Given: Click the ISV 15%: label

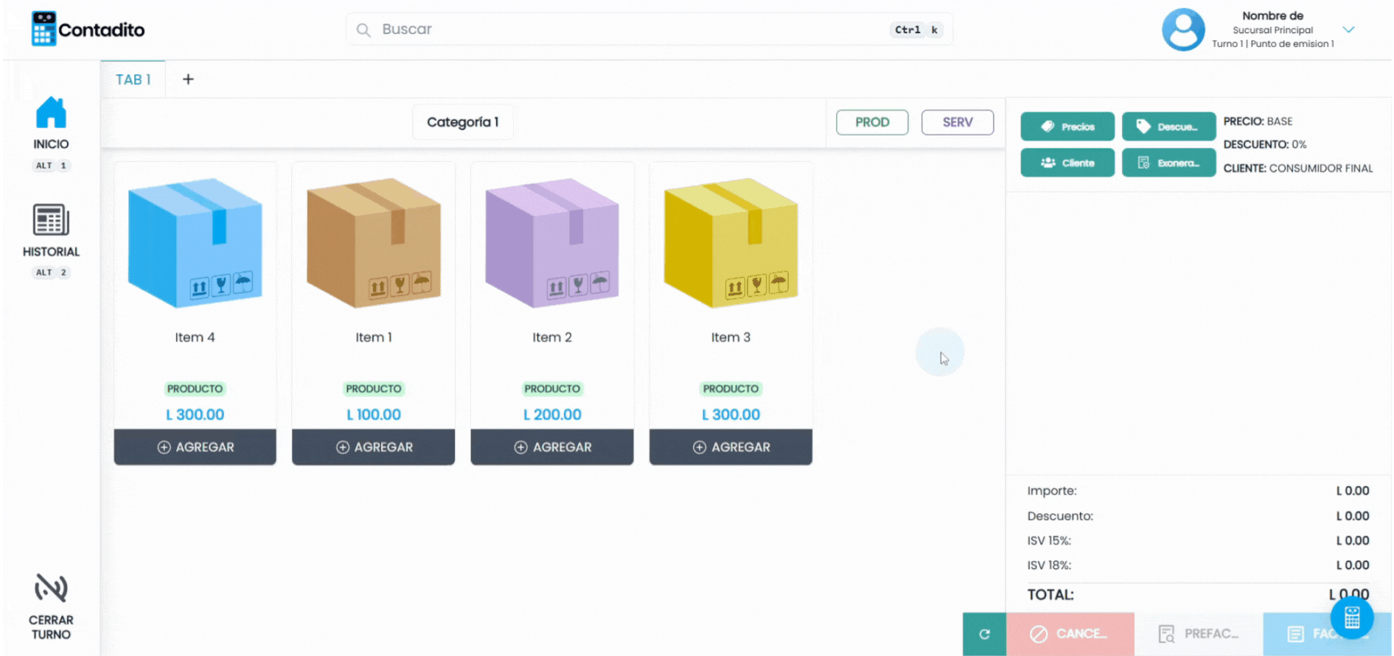Looking at the screenshot, I should click(x=1049, y=540).
